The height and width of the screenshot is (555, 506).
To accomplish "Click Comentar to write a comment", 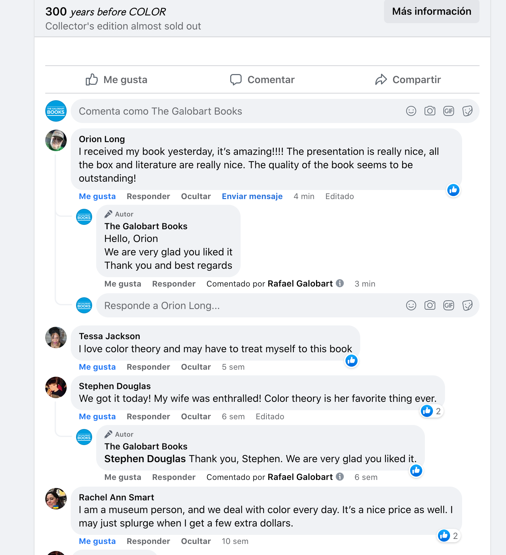I will pos(262,80).
